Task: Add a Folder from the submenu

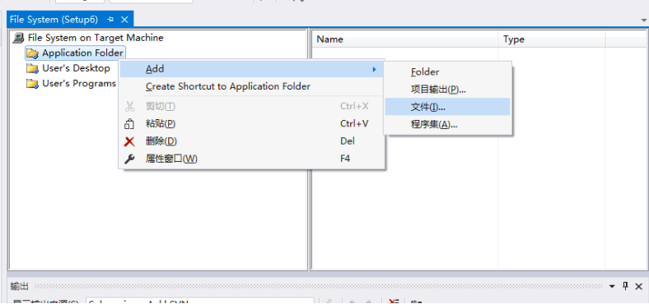Action: (448, 71)
